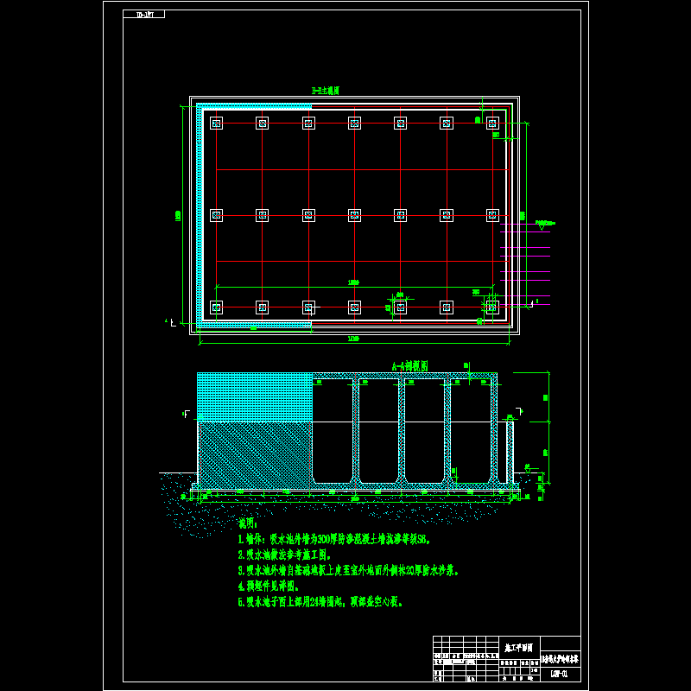Pick the bottom-right column symbol in plan
The width and height of the screenshot is (691, 691).
[492, 307]
